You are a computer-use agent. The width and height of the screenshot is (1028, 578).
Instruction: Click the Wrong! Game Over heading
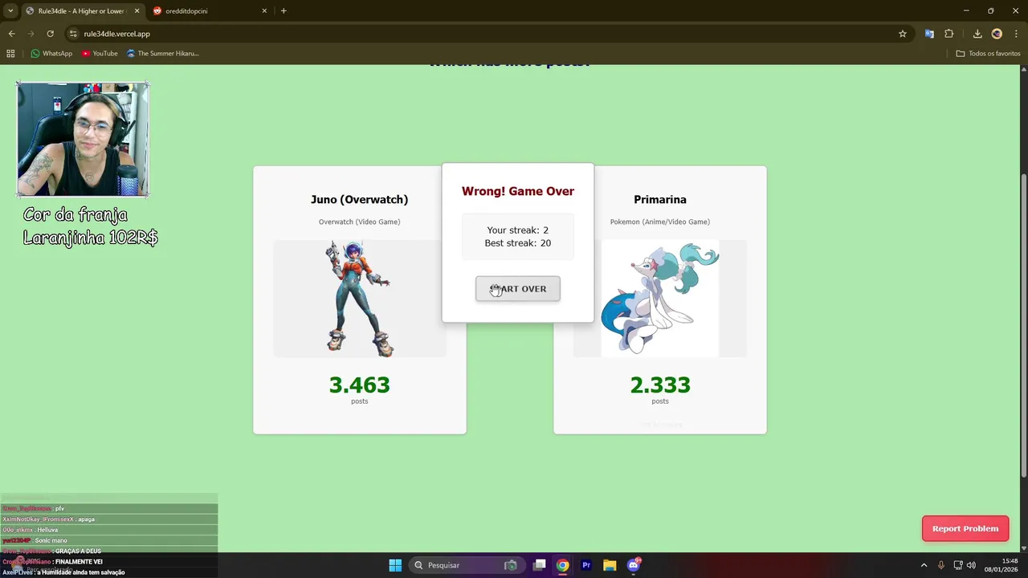click(518, 191)
